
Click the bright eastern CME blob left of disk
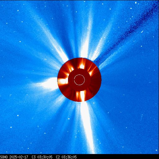click(49, 84)
